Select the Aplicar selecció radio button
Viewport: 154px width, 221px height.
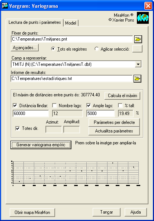click(x=97, y=49)
